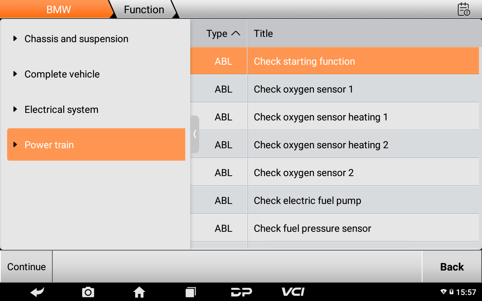This screenshot has width=482, height=301.
Task: Click the Back button
Action: (452, 267)
